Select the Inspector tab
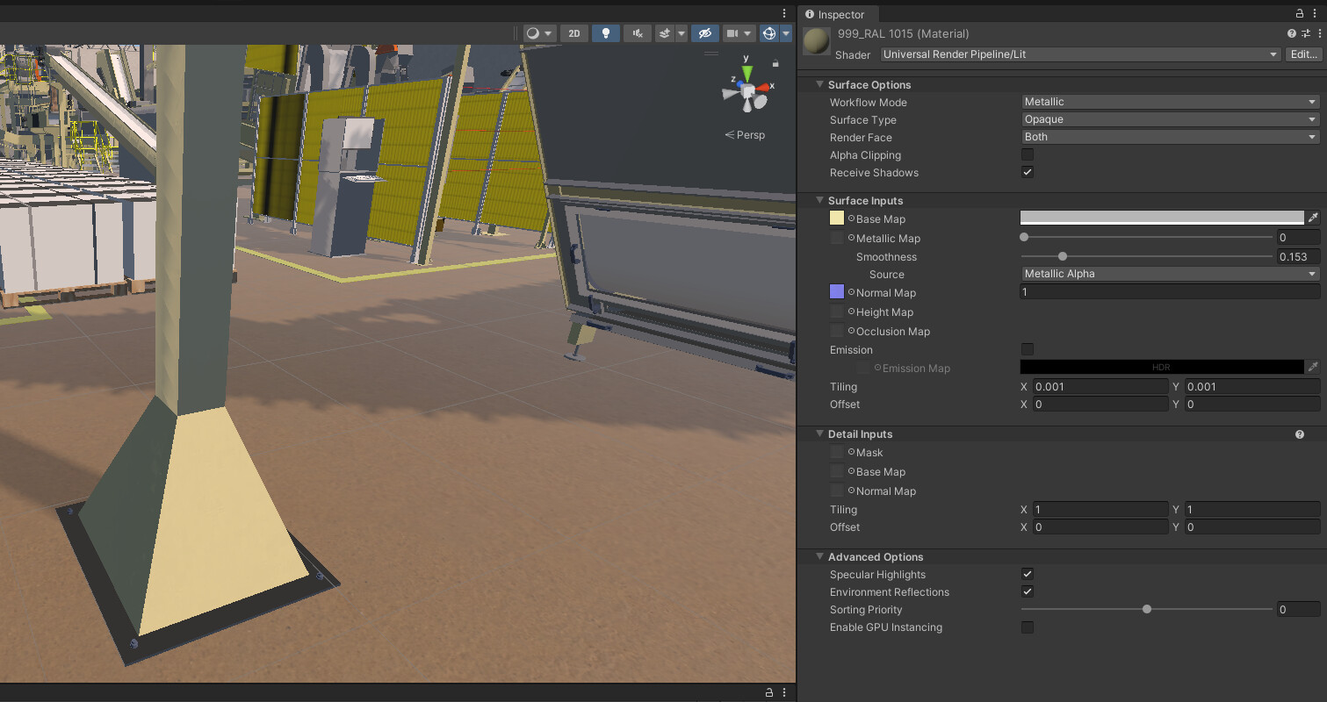The image size is (1327, 702). [x=837, y=14]
